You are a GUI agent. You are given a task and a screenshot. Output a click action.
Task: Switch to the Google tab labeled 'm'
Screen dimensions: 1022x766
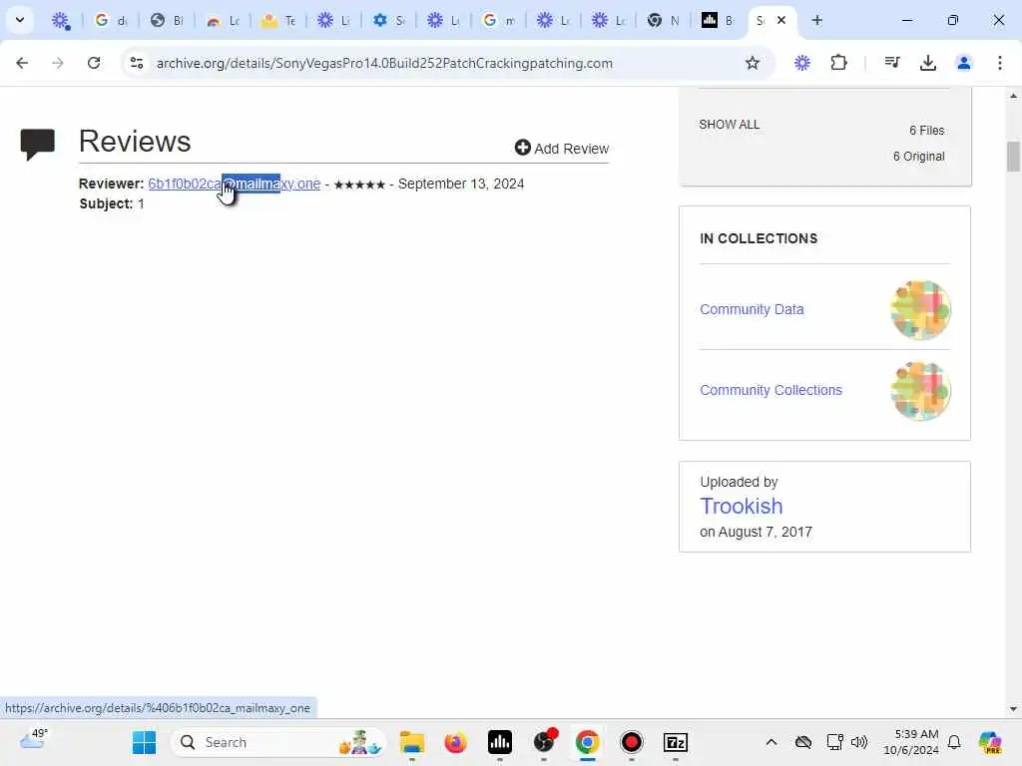click(x=499, y=20)
